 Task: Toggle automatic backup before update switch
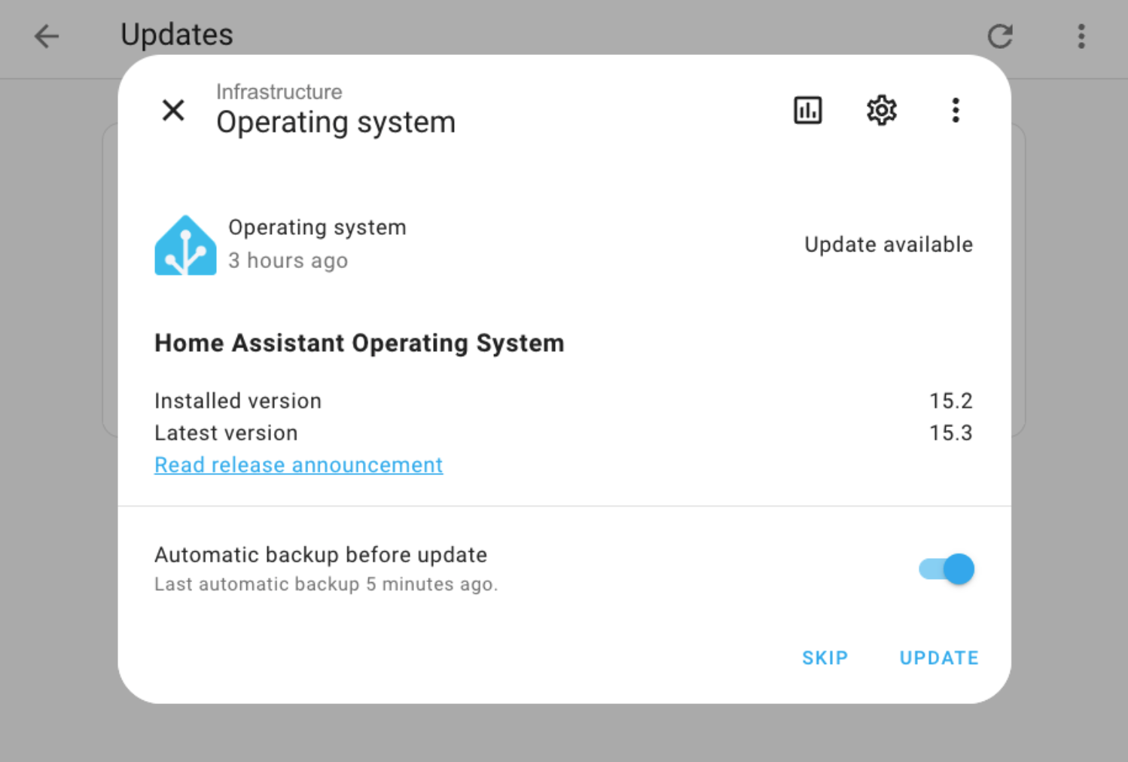click(947, 569)
